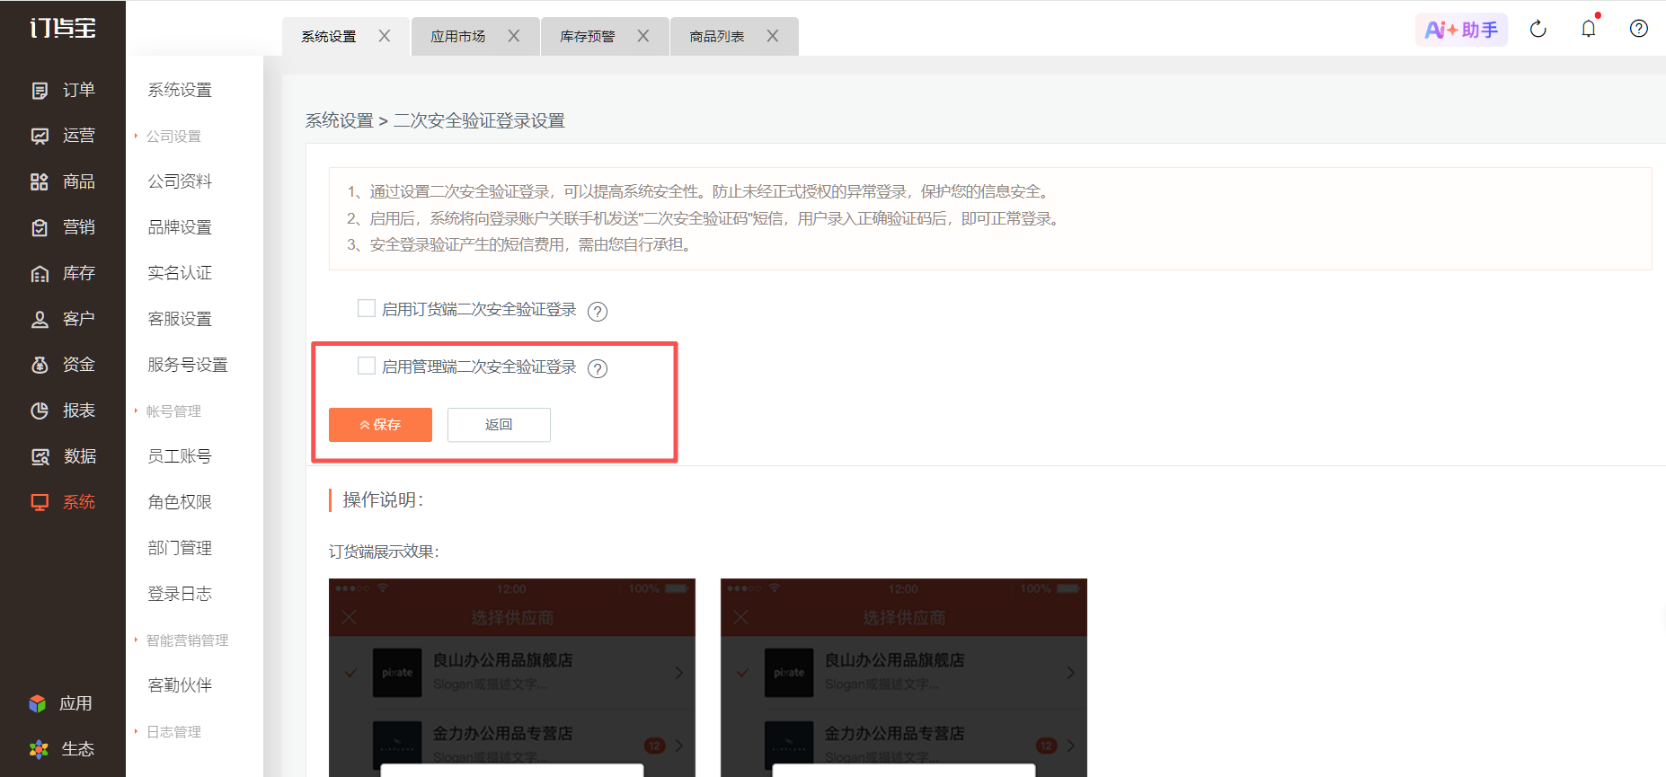Screen dimensions: 1666x777
Task: Open the 应用 apps cube icon
Action: coord(38,703)
